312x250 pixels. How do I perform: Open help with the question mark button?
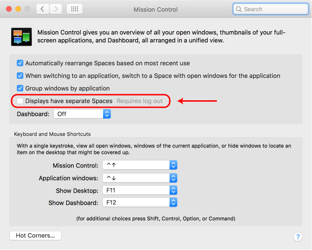[298, 236]
